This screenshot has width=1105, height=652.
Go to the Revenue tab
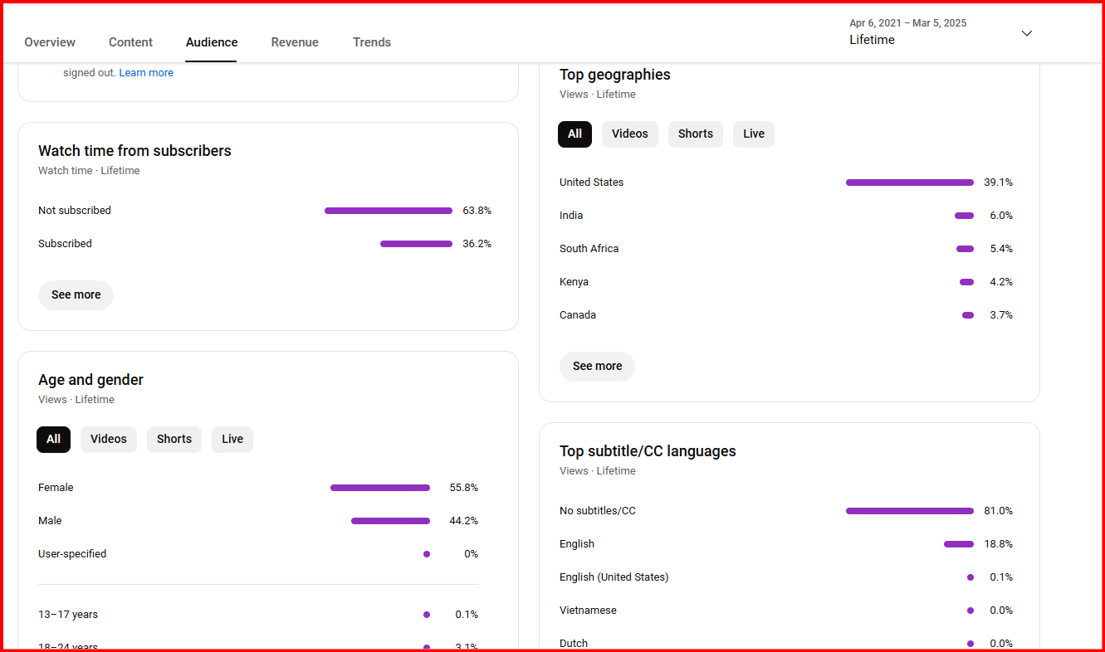click(x=295, y=42)
